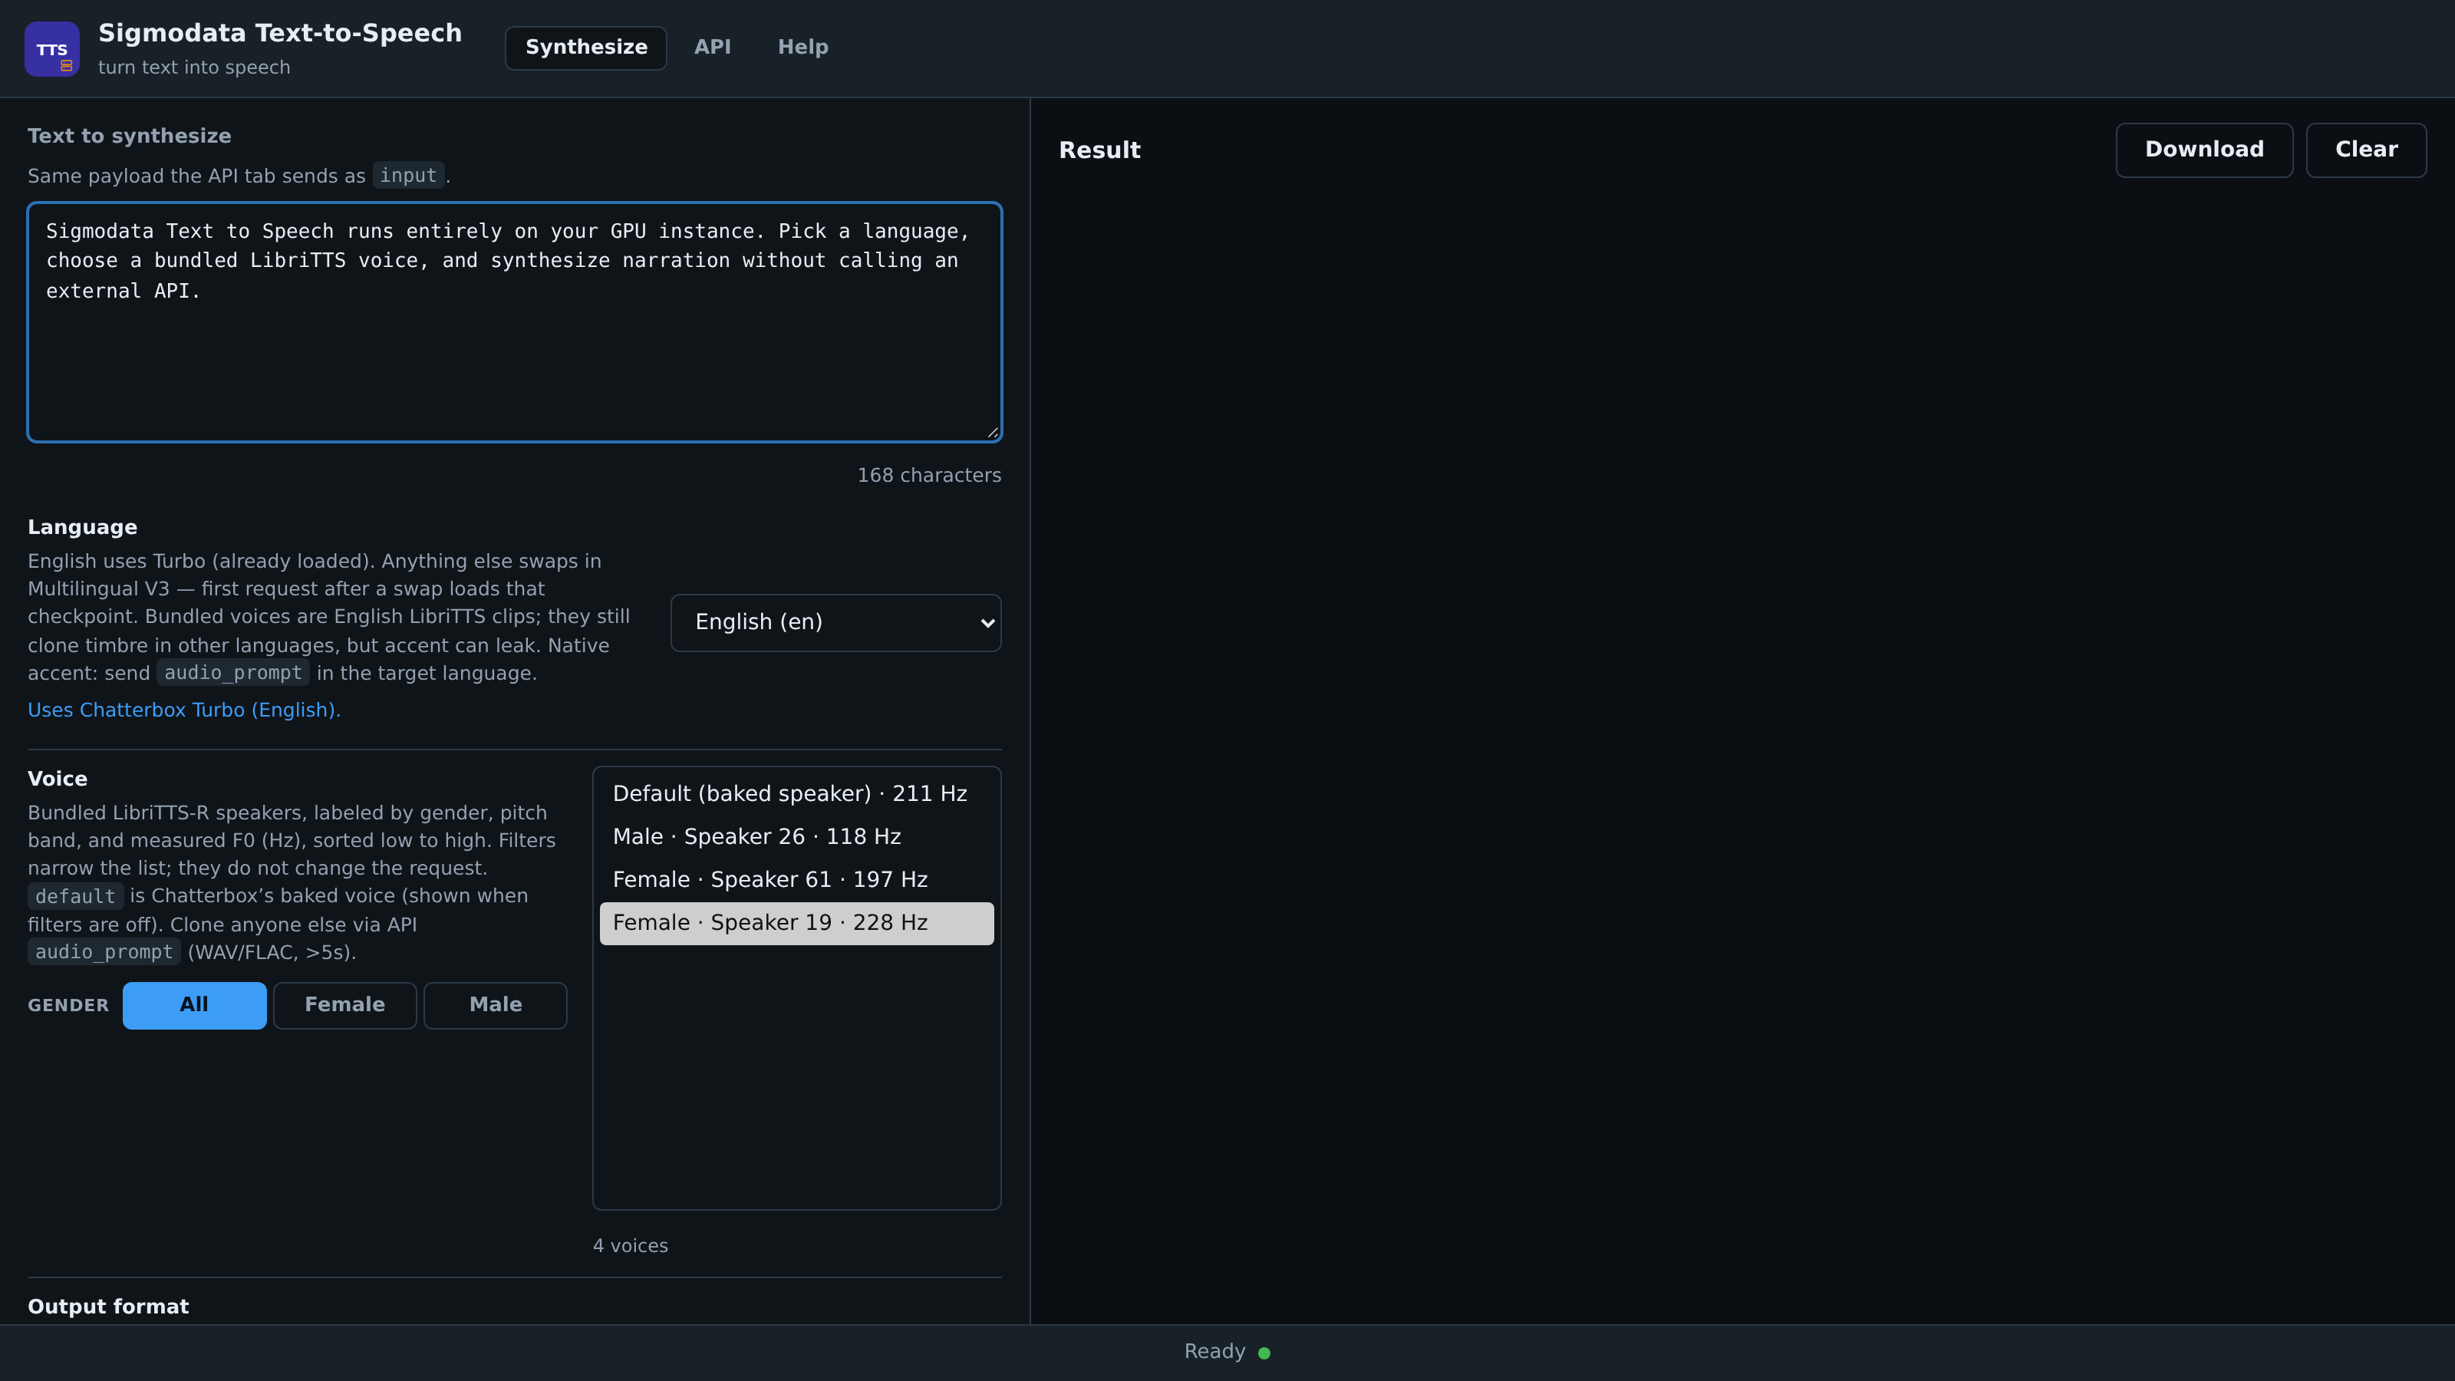Image resolution: width=2455 pixels, height=1381 pixels.
Task: Click the Ready status text
Action: [1215, 1351]
